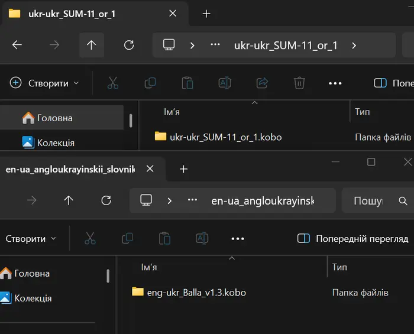
Task: Add a new tab in the ukr-ukr_SUM-11_or_1 window
Action: coord(206,14)
